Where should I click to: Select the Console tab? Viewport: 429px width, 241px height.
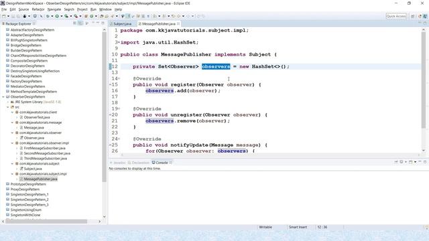[x=162, y=163]
